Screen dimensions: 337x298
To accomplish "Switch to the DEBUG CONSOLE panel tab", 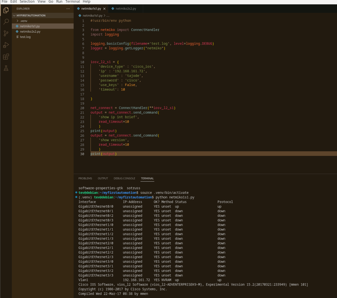I will (x=124, y=178).
